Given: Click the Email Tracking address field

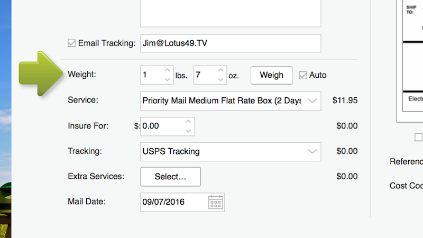Looking at the screenshot, I should [x=230, y=43].
